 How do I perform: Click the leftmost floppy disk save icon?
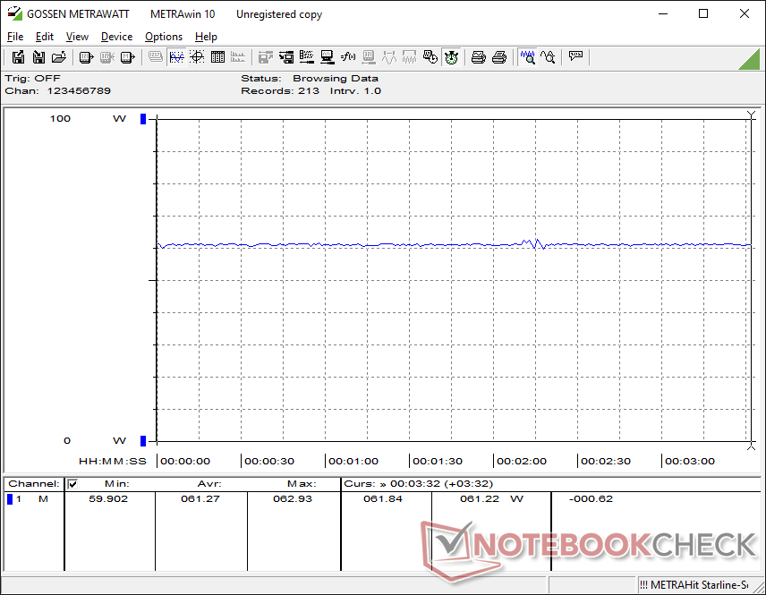[18, 57]
